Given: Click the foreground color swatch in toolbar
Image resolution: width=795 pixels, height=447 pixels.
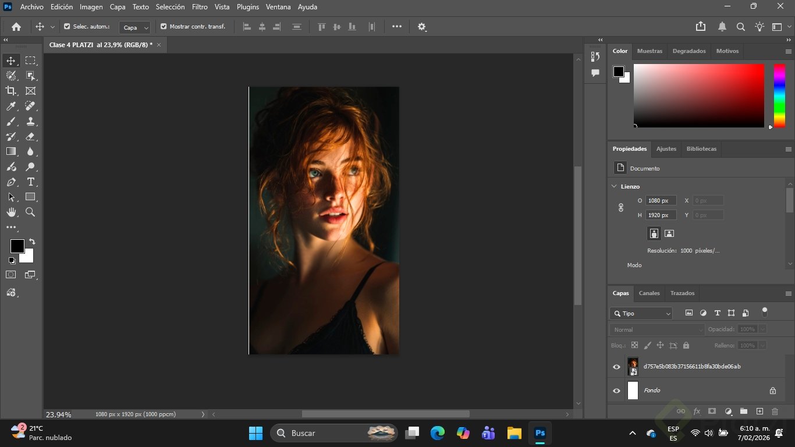Looking at the screenshot, I should (x=17, y=246).
